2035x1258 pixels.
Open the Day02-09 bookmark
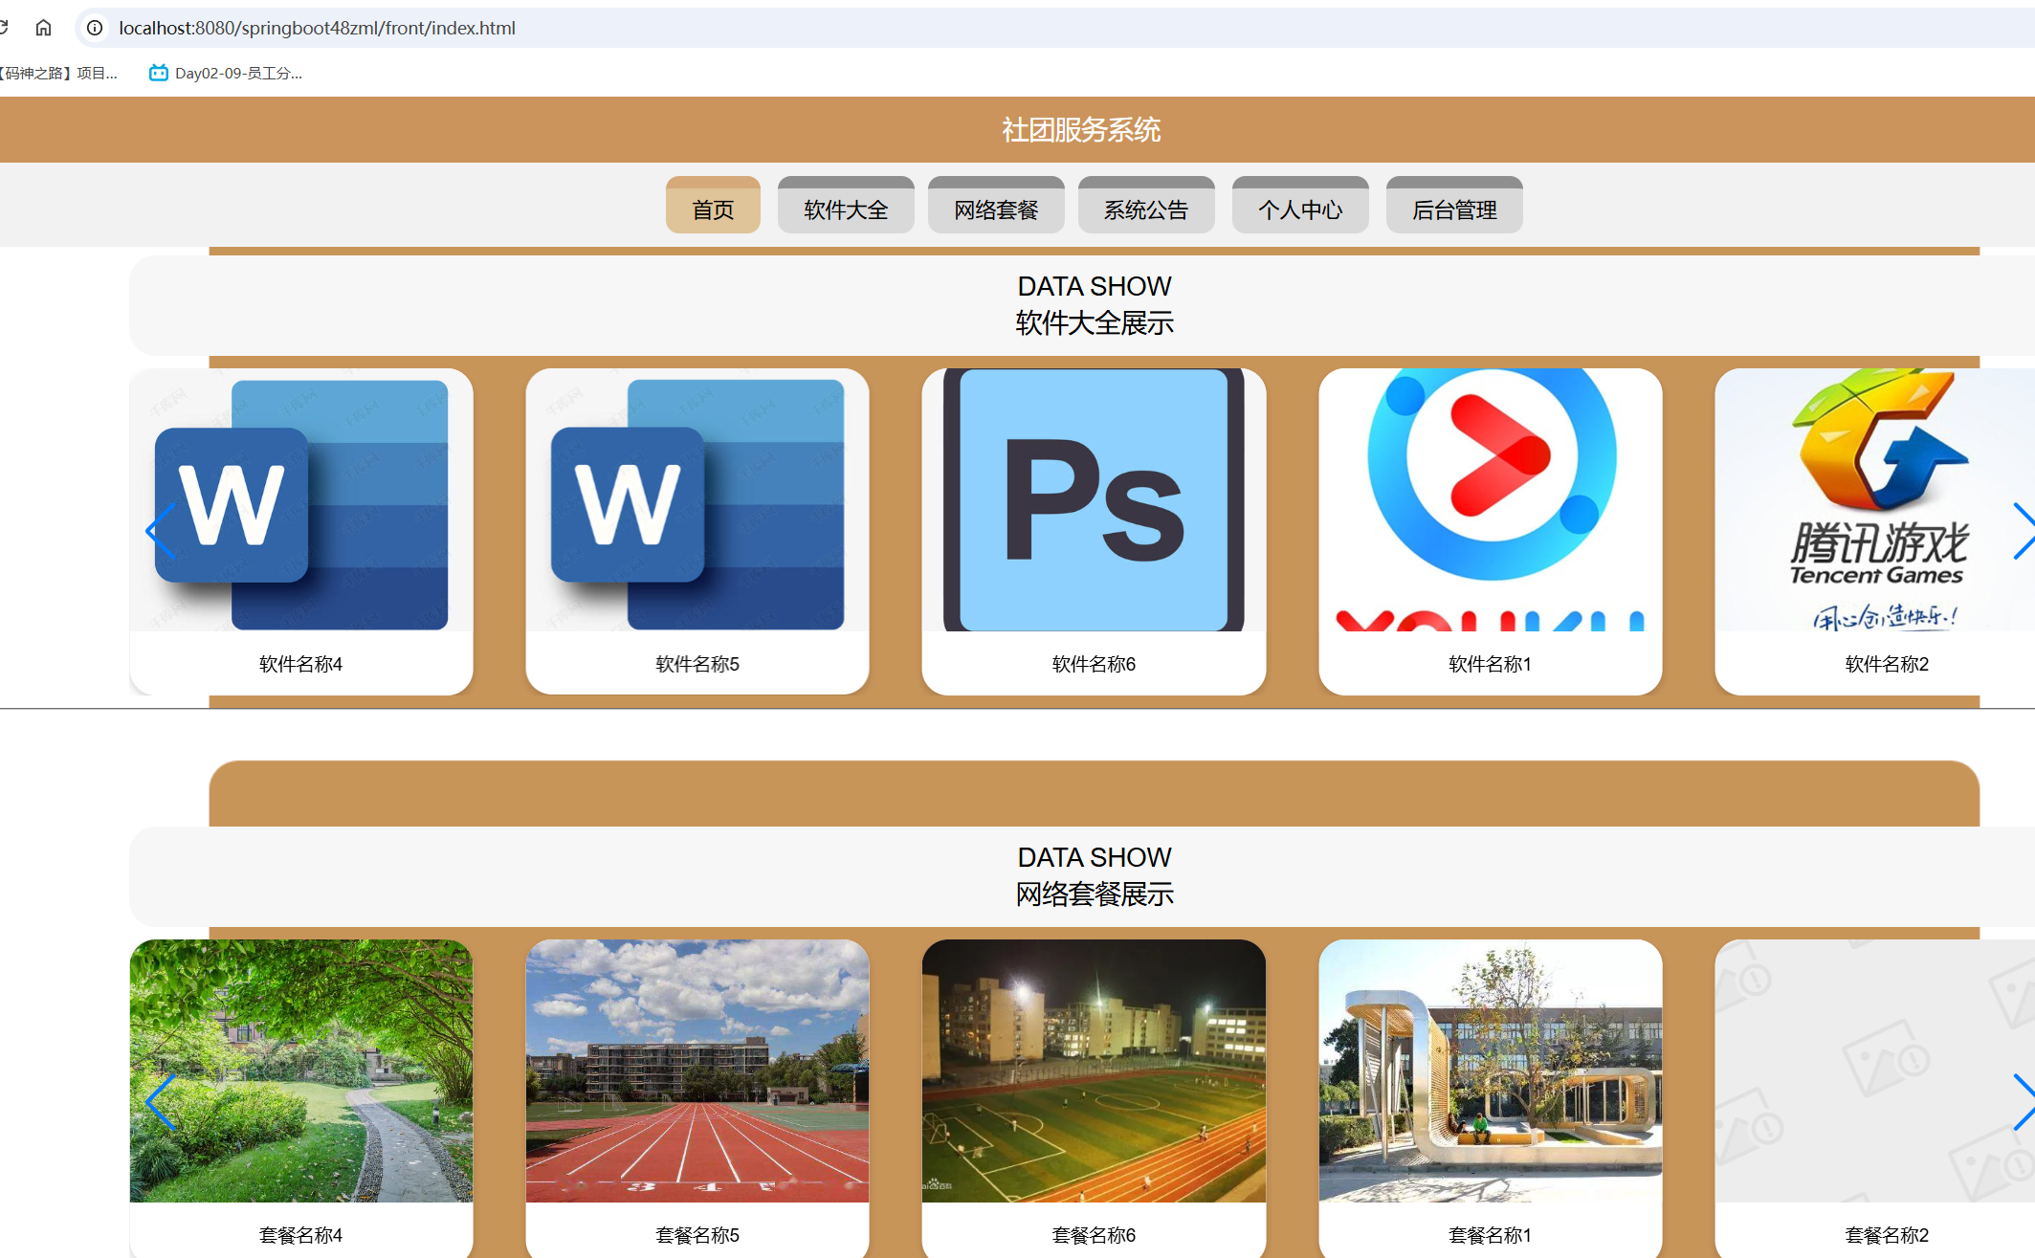click(x=226, y=73)
